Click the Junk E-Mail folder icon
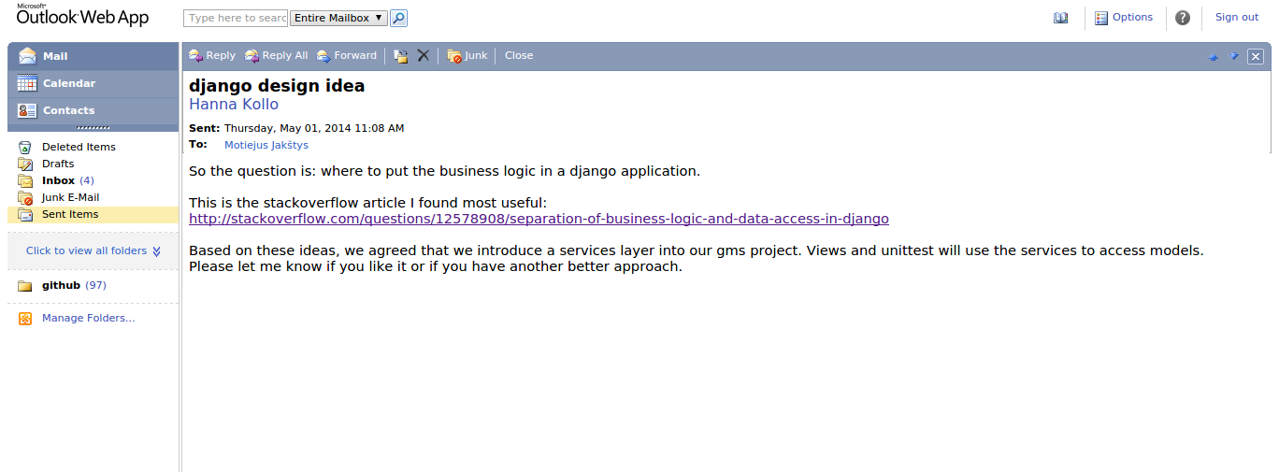 point(25,197)
